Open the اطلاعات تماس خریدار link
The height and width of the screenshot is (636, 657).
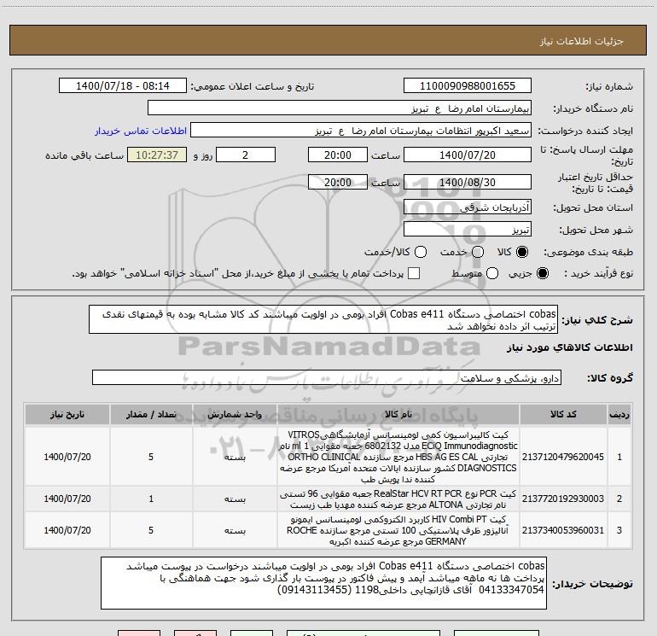pos(141,131)
